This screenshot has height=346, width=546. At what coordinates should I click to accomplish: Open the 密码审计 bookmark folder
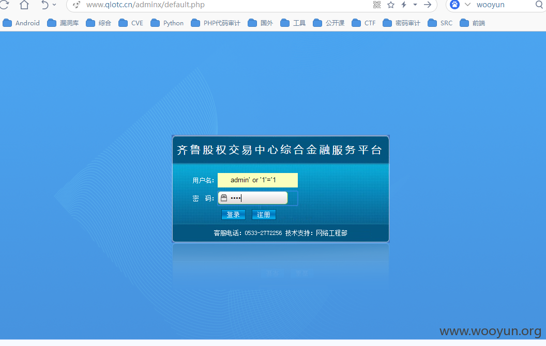coord(402,23)
